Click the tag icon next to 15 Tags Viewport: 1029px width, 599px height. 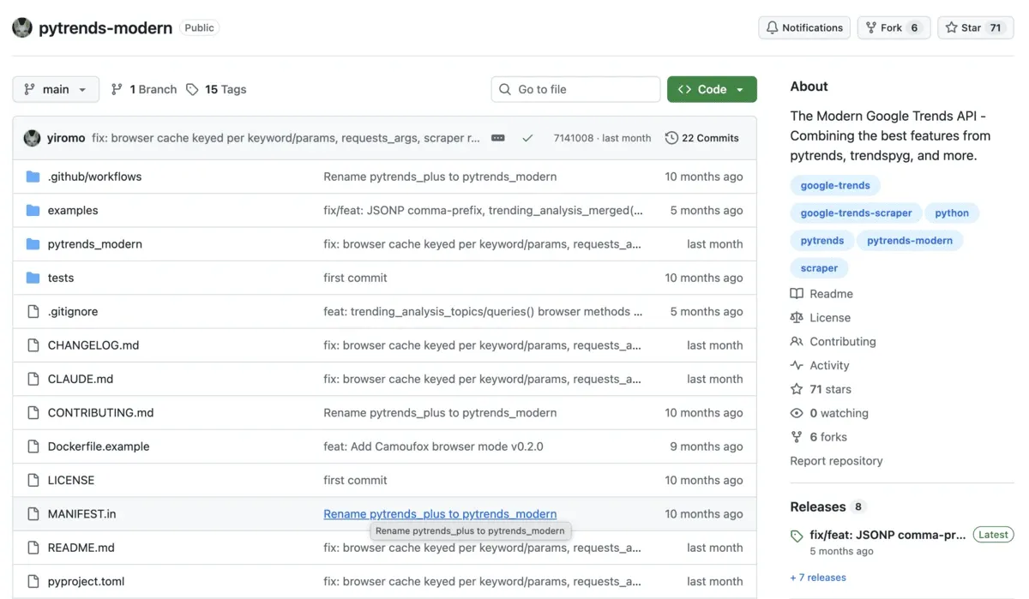click(x=192, y=89)
